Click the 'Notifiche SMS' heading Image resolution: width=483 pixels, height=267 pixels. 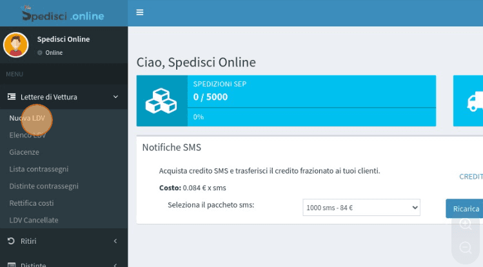pos(172,148)
